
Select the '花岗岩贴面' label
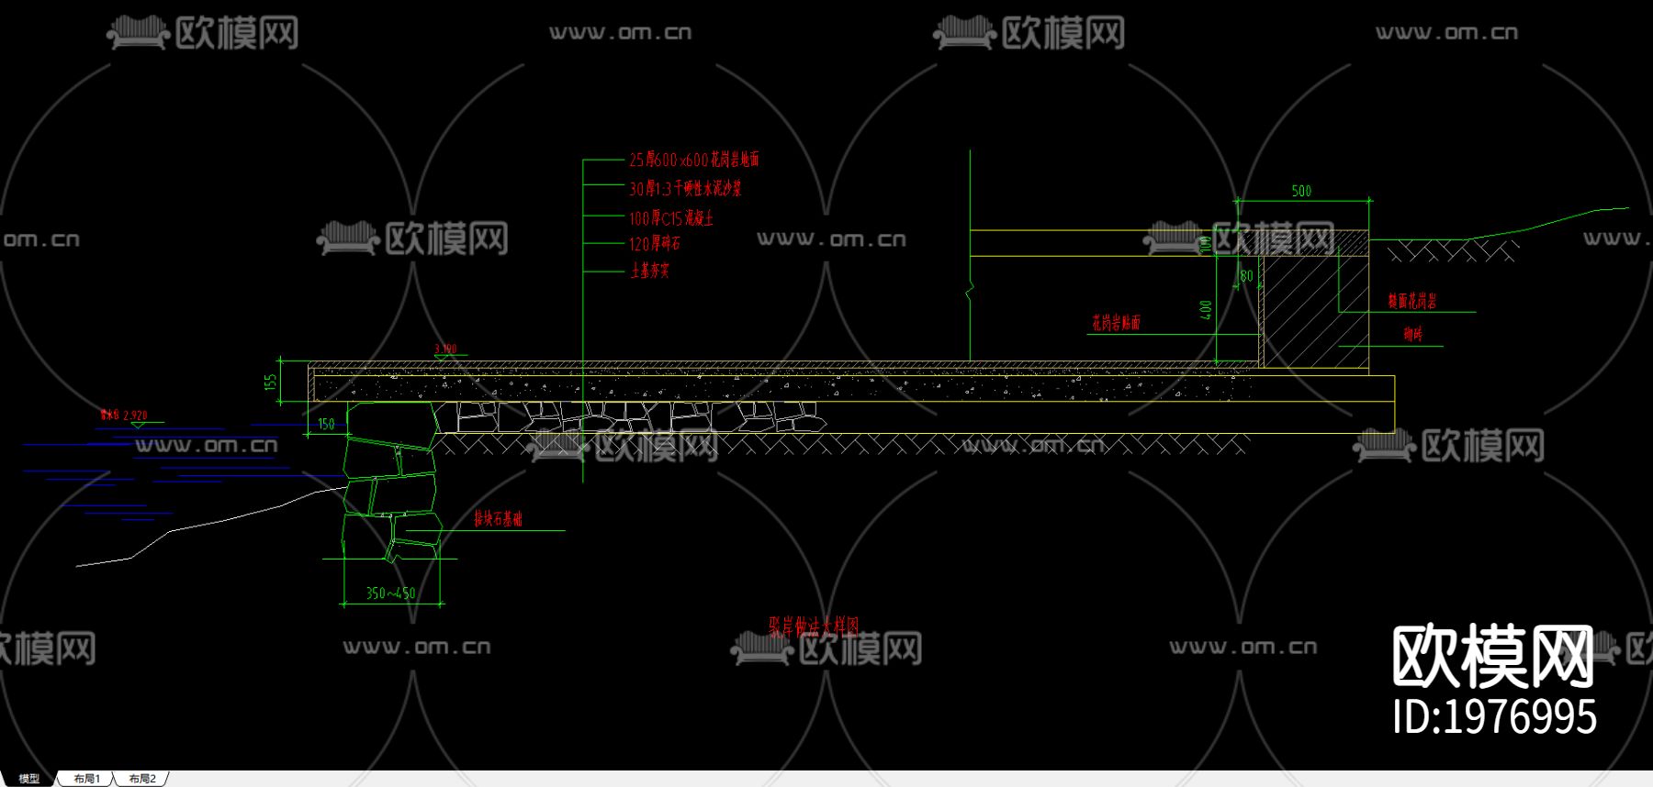(x=1116, y=323)
